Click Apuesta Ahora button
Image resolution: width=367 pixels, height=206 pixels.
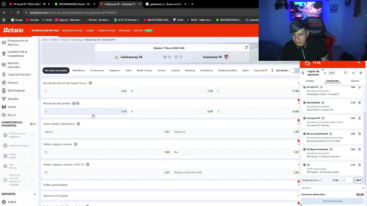[x=333, y=201]
